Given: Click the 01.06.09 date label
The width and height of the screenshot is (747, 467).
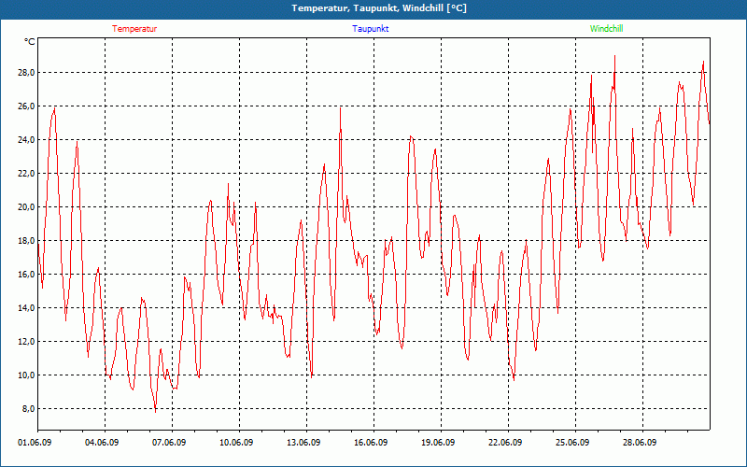Looking at the screenshot, I should point(35,443).
